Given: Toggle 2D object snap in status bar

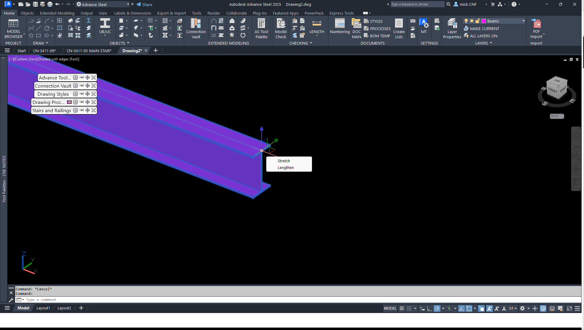Looking at the screenshot, I should 469,308.
